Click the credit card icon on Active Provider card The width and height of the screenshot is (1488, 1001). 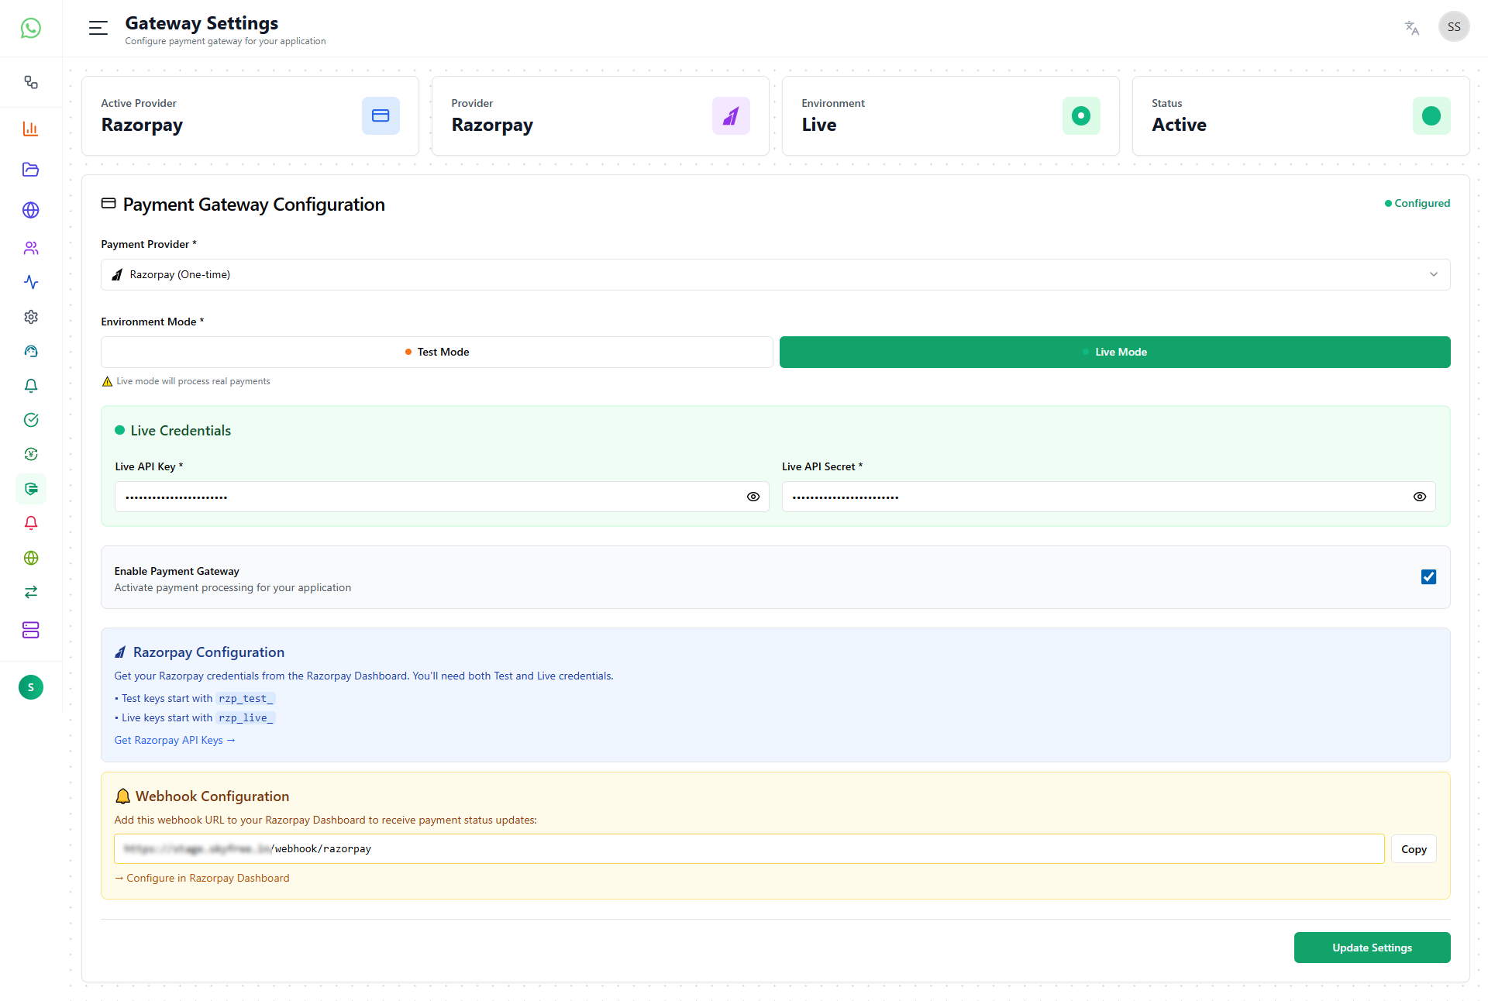381,115
